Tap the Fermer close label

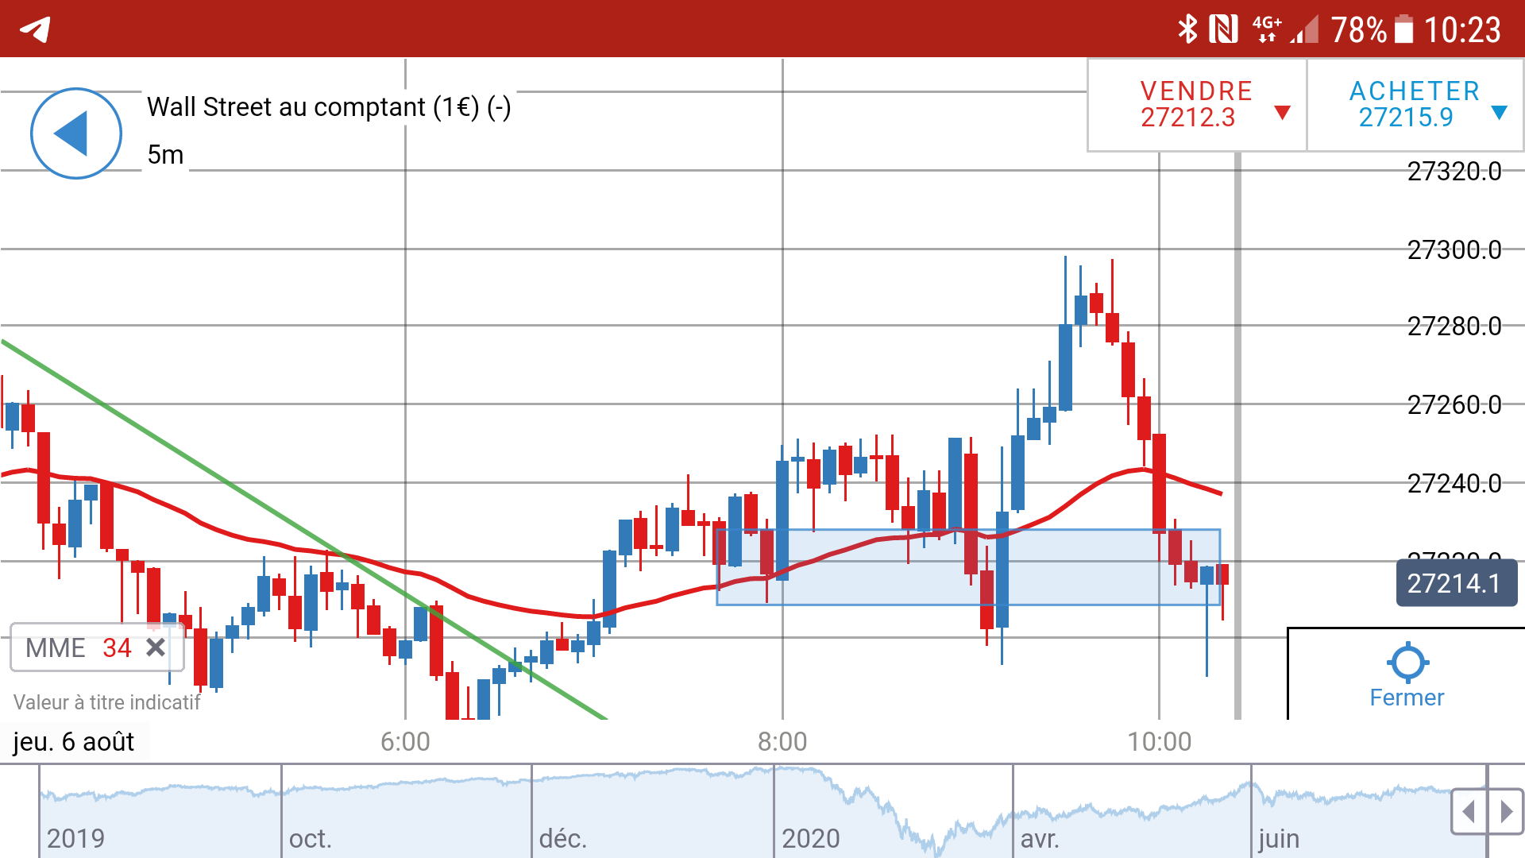point(1407,698)
